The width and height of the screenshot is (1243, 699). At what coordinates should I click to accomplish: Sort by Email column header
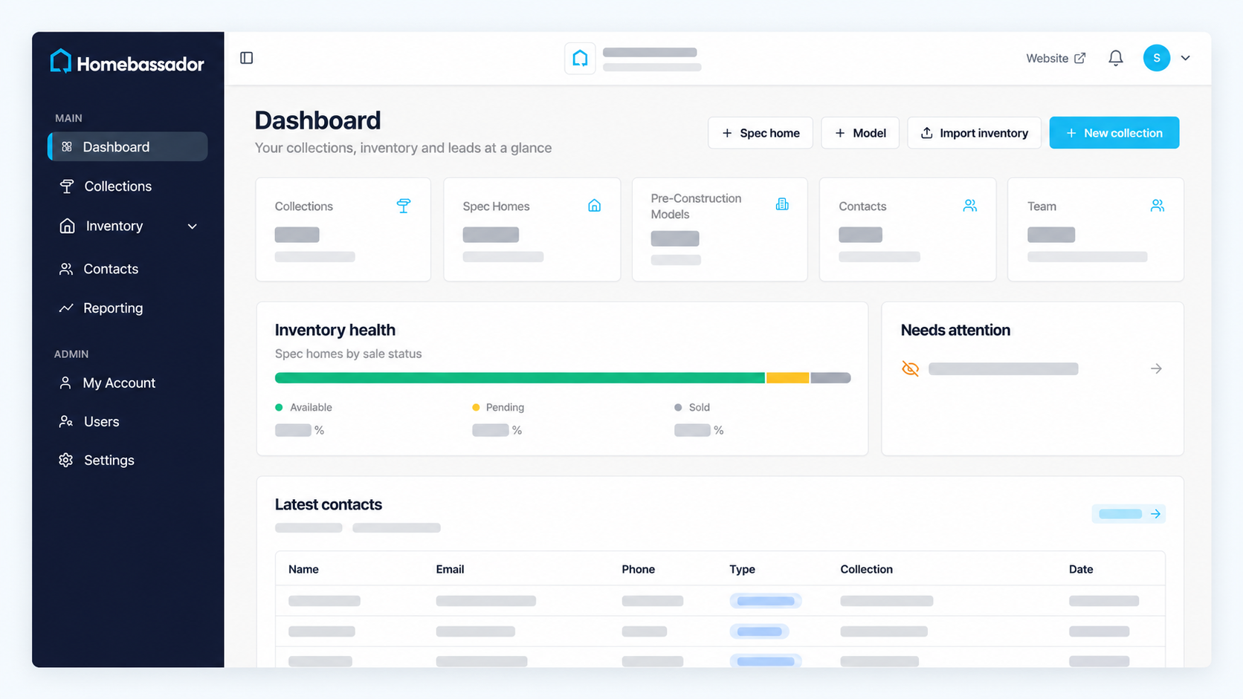click(x=450, y=569)
